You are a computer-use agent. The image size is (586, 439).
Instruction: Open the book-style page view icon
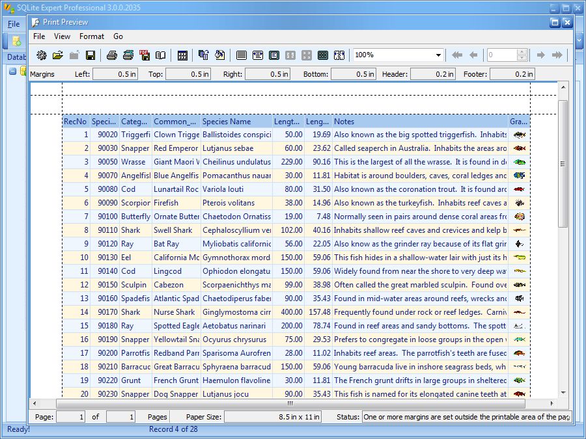point(159,55)
